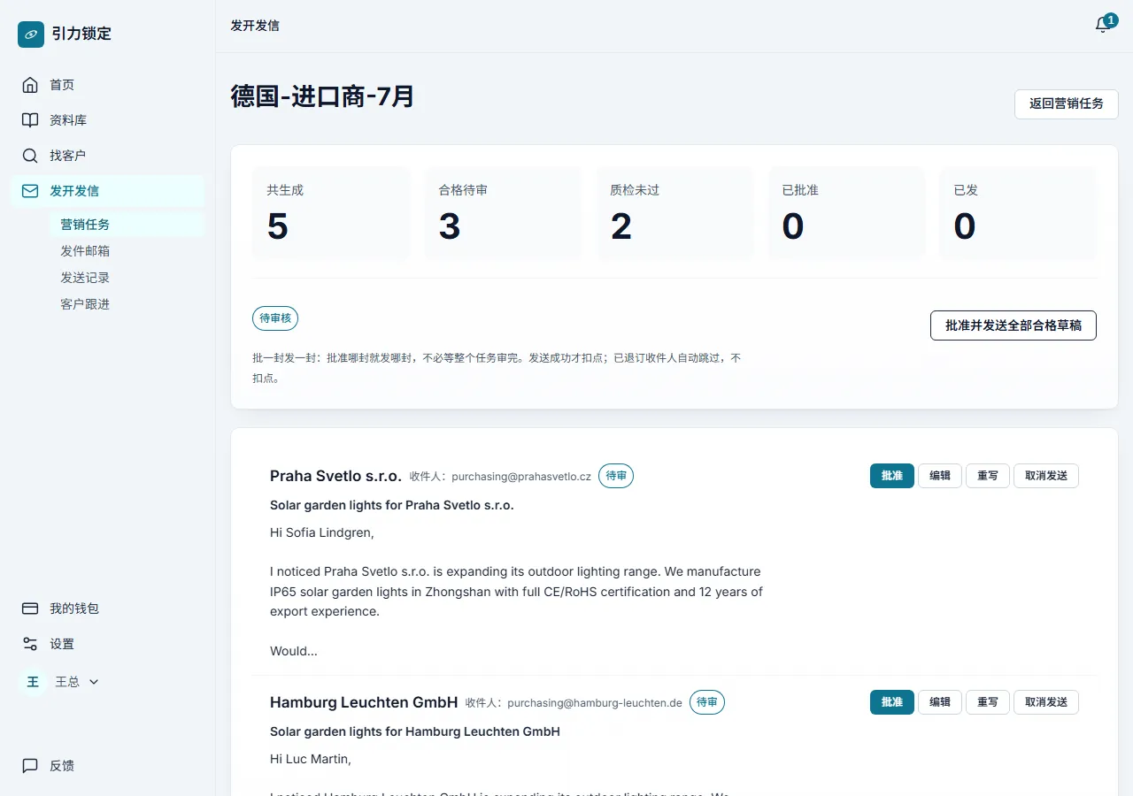
Task: Cancel sending for Praha Svetlo s.r.o.
Action: point(1046,476)
